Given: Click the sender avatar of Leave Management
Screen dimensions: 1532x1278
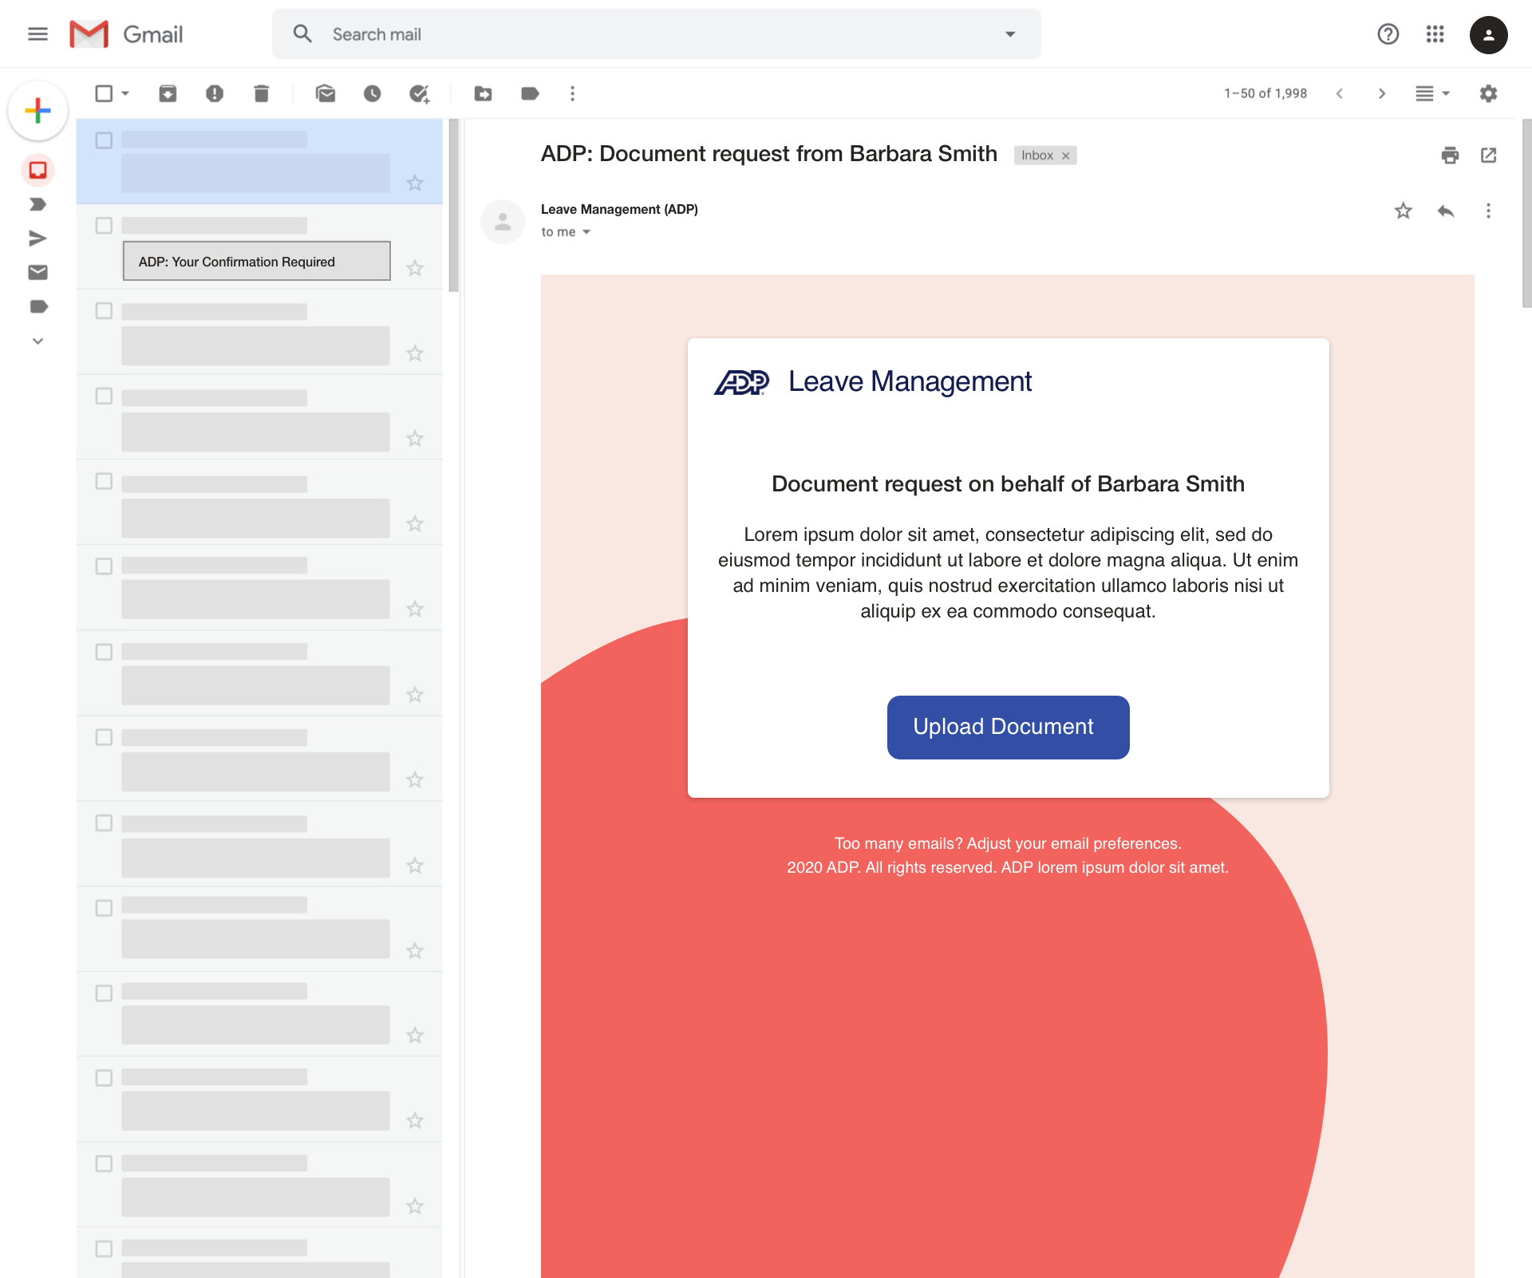Looking at the screenshot, I should [503, 221].
